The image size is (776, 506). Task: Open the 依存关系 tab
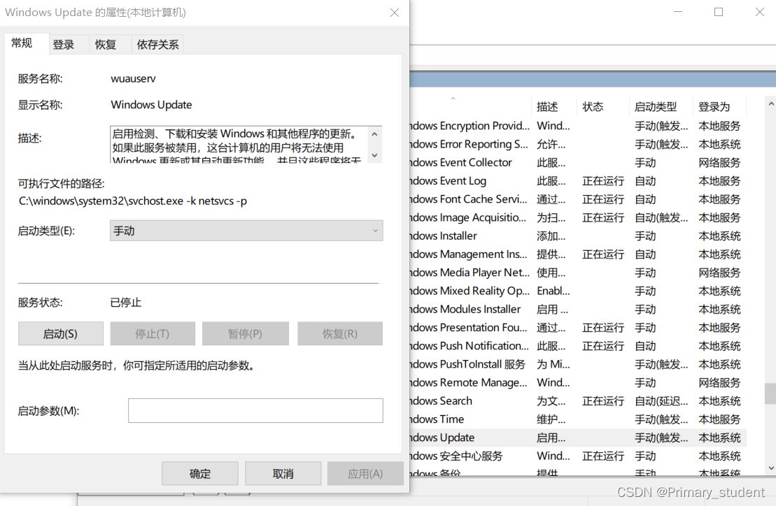pos(157,45)
